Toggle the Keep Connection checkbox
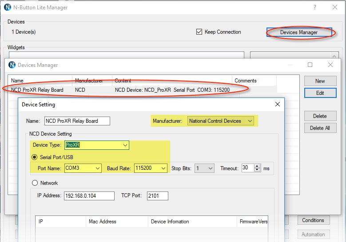The width and height of the screenshot is (346, 242). pyautogui.click(x=199, y=32)
